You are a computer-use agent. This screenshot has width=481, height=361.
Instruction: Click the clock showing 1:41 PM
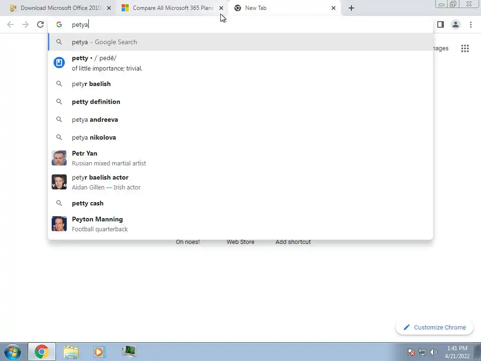pyautogui.click(x=457, y=352)
